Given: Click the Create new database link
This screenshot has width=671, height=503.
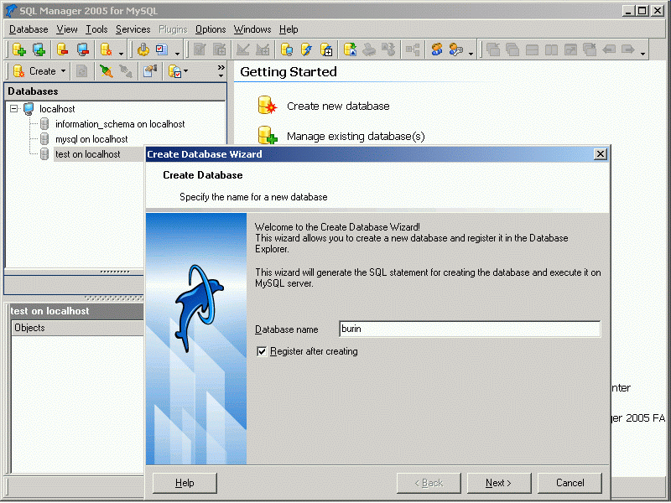Looking at the screenshot, I should [338, 106].
